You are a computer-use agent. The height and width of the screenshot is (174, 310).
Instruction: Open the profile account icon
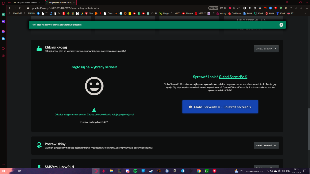[x=296, y=8]
